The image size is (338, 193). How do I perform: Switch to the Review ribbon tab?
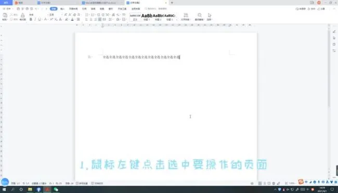pos(93,9)
